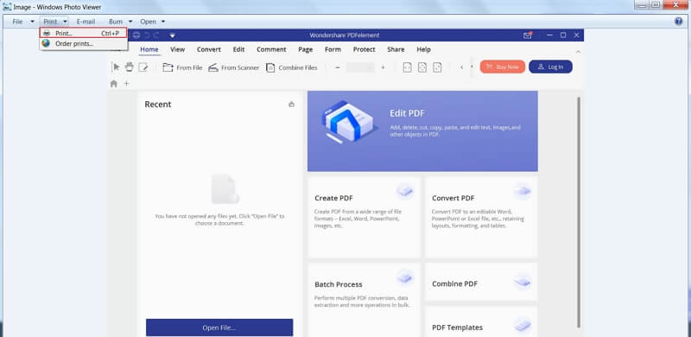691x337 pixels.
Task: Select the Hand tool
Action: click(x=129, y=67)
